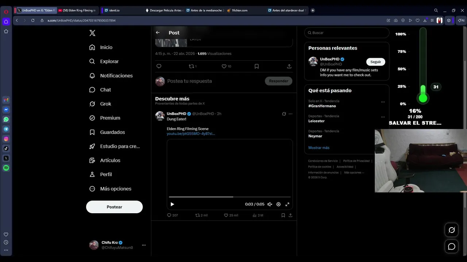Screen dimensions: 467x262
Task: Open Explorar in the left menu
Action: pos(104,61)
